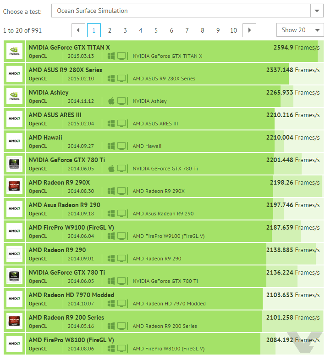Click the test selector dropdown arrow
Viewport: 325px width, 355px height.
[317, 11]
